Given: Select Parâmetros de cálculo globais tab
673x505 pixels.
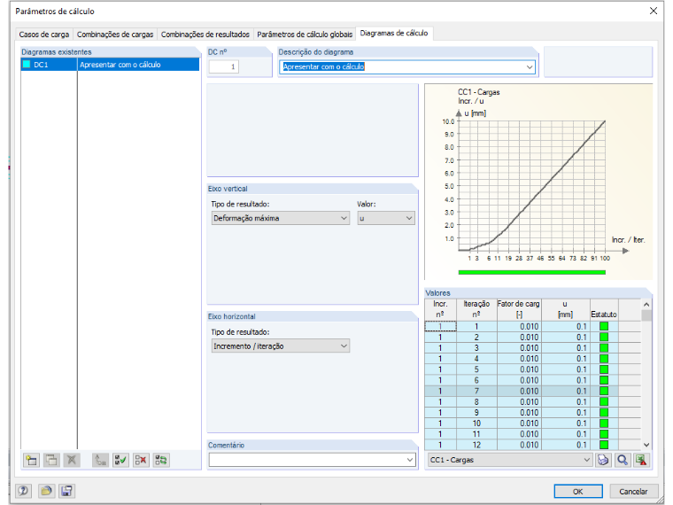Looking at the screenshot, I should click(305, 35).
